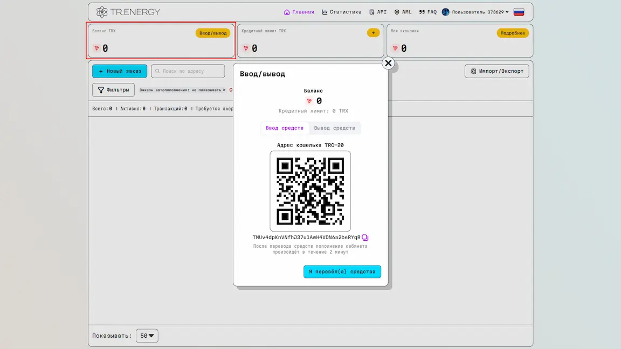Click the FAQ quote icon

click(422, 12)
